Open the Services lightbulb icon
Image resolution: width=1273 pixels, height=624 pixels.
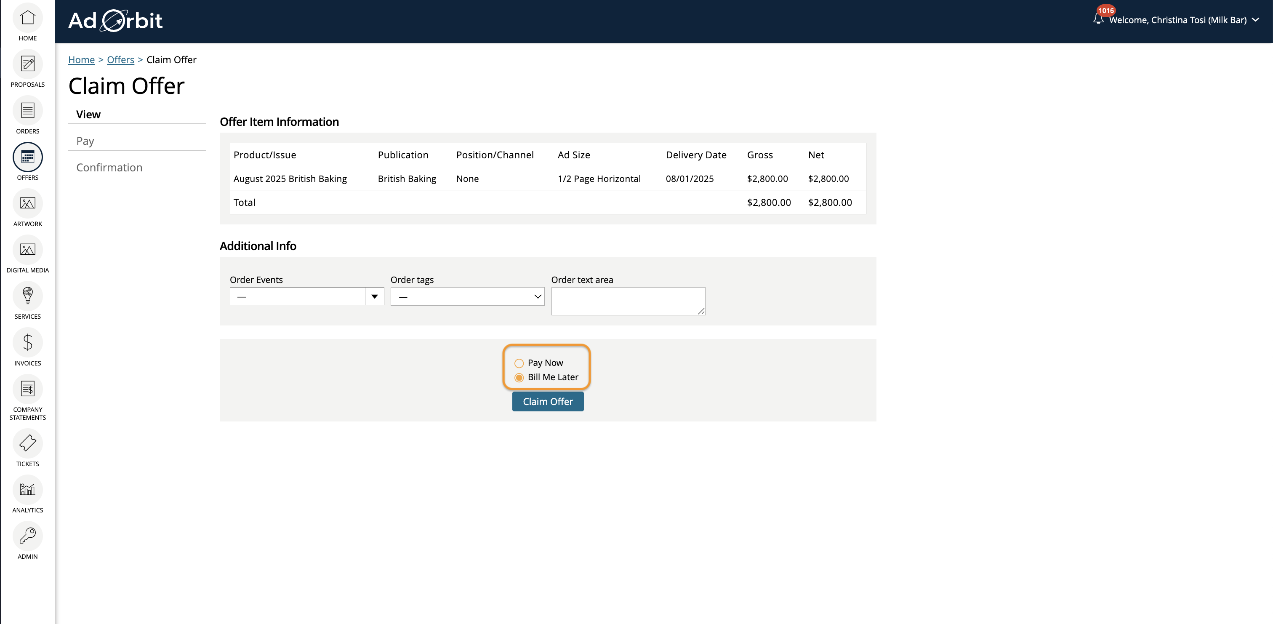[x=28, y=296]
